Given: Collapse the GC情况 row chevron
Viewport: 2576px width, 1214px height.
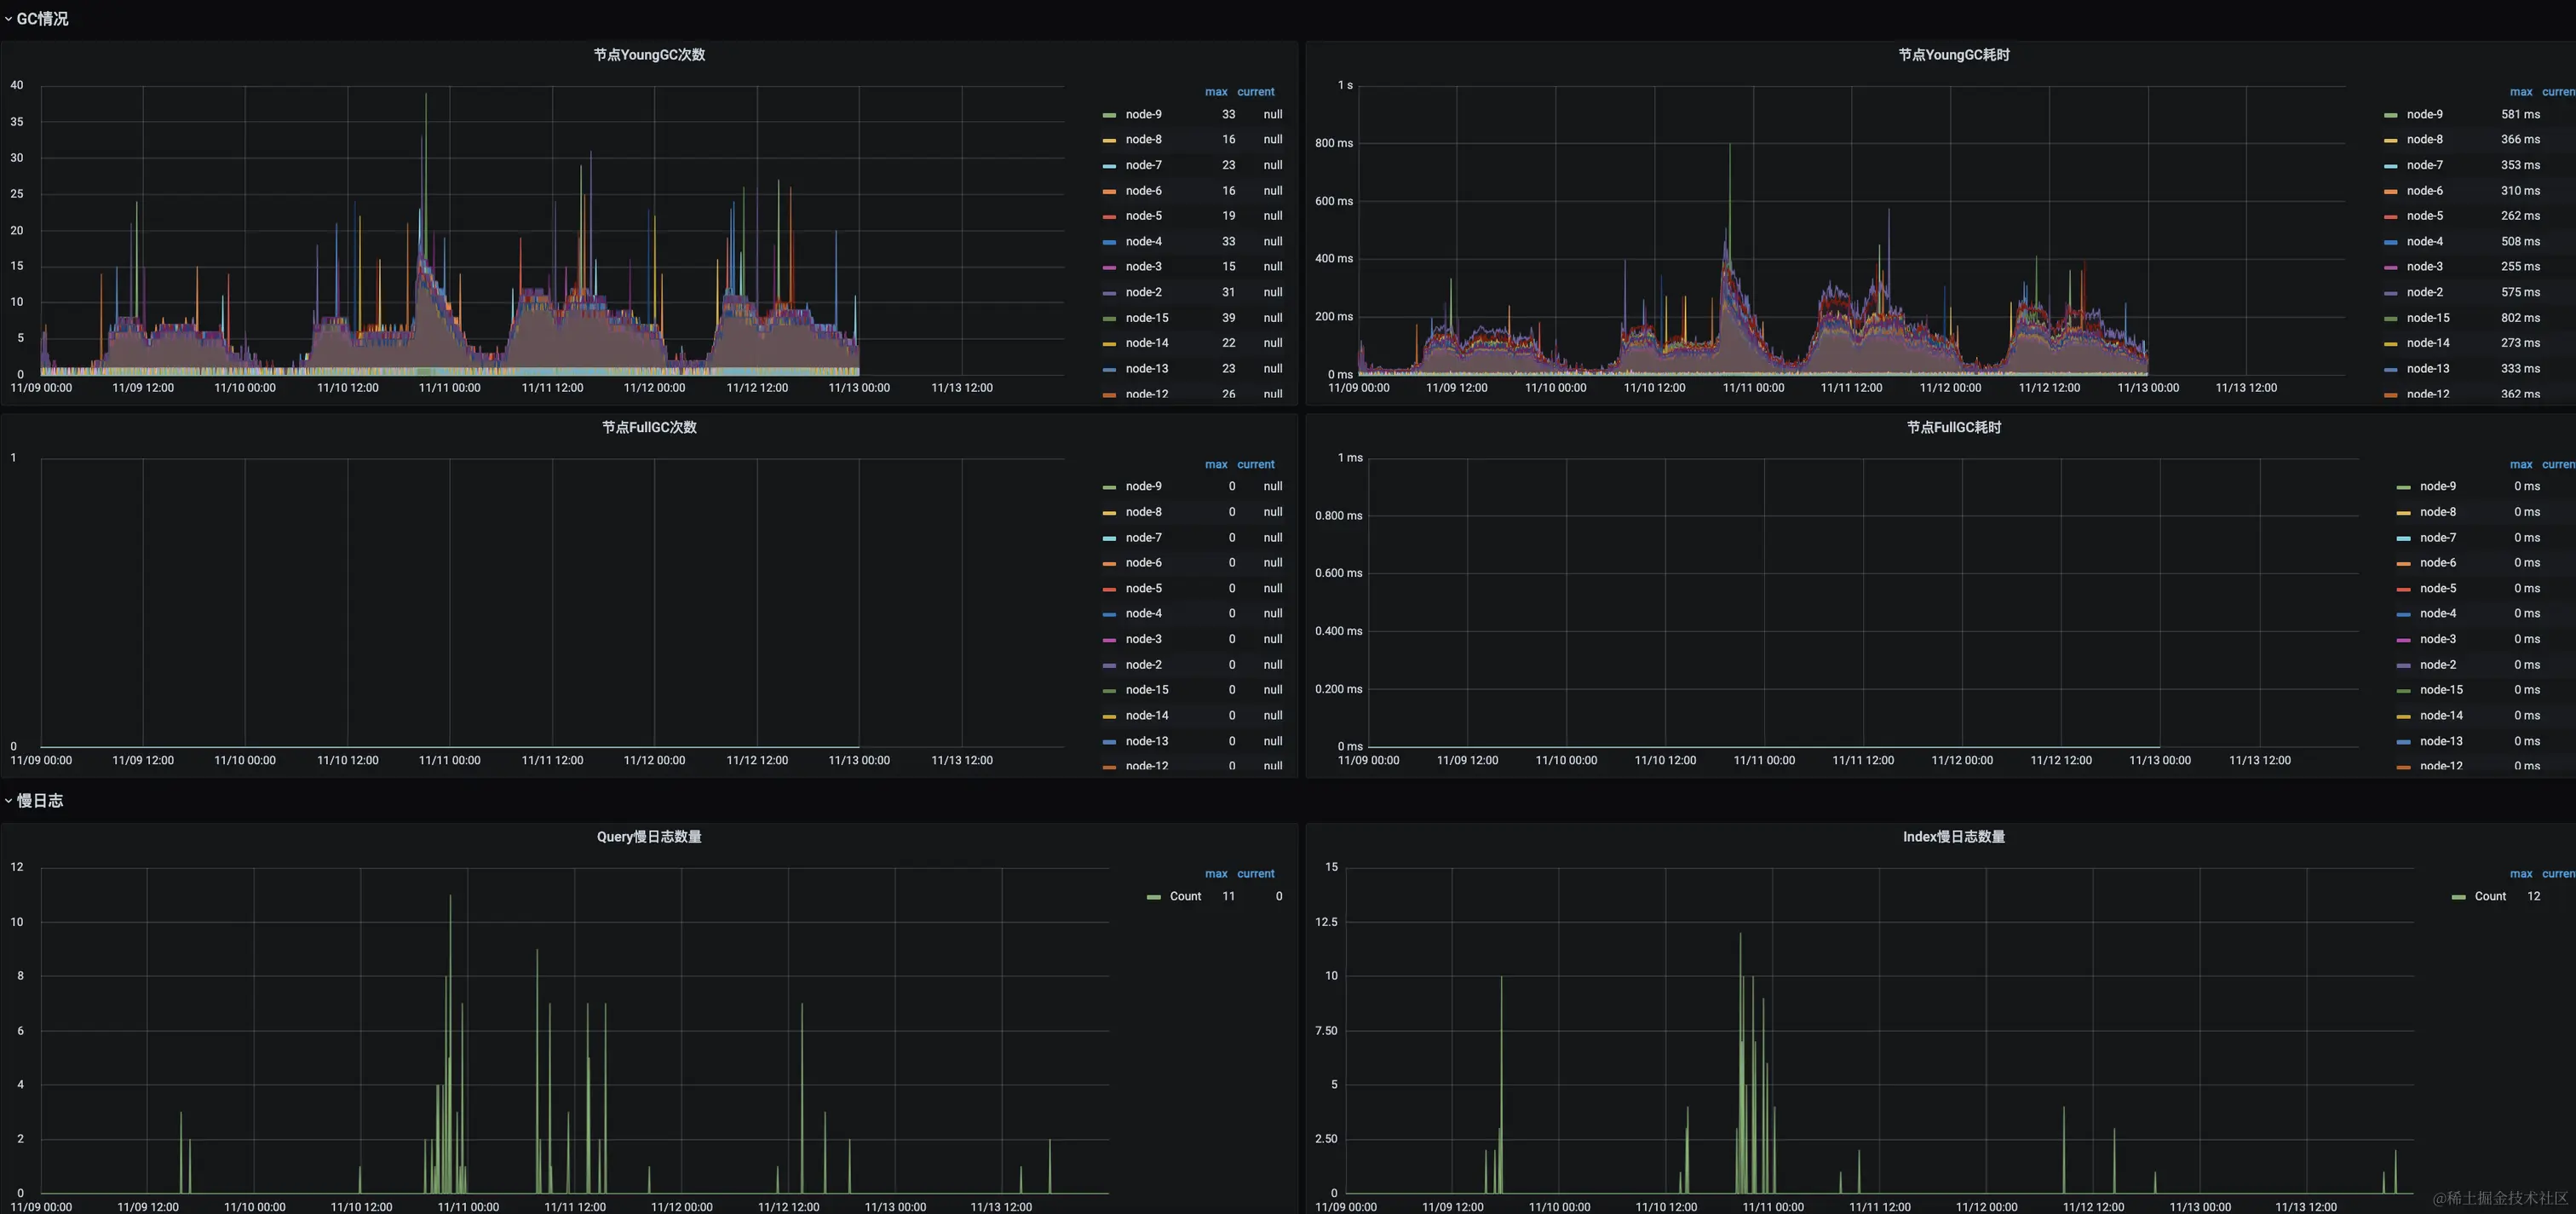Looking at the screenshot, I should click(x=8, y=19).
